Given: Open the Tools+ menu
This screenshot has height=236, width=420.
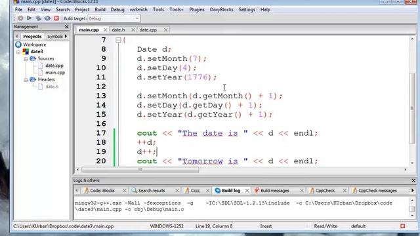Looking at the screenshot, I should (x=177, y=10).
